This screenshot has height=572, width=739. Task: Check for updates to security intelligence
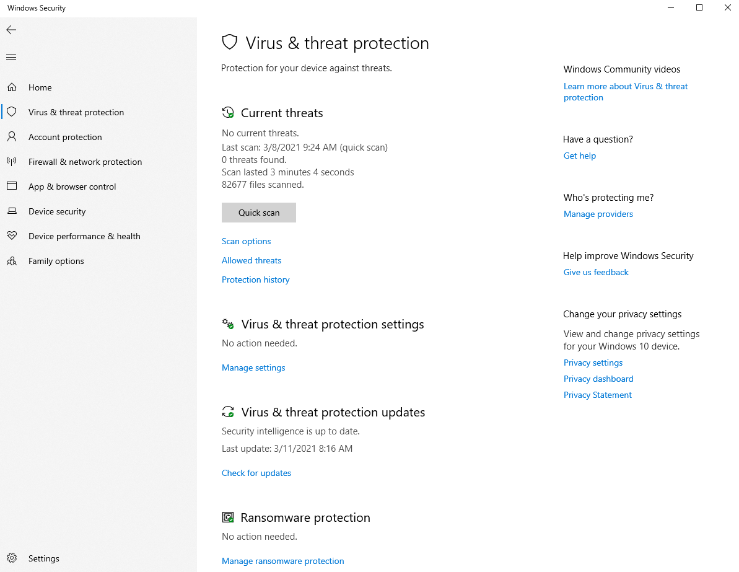pos(256,473)
